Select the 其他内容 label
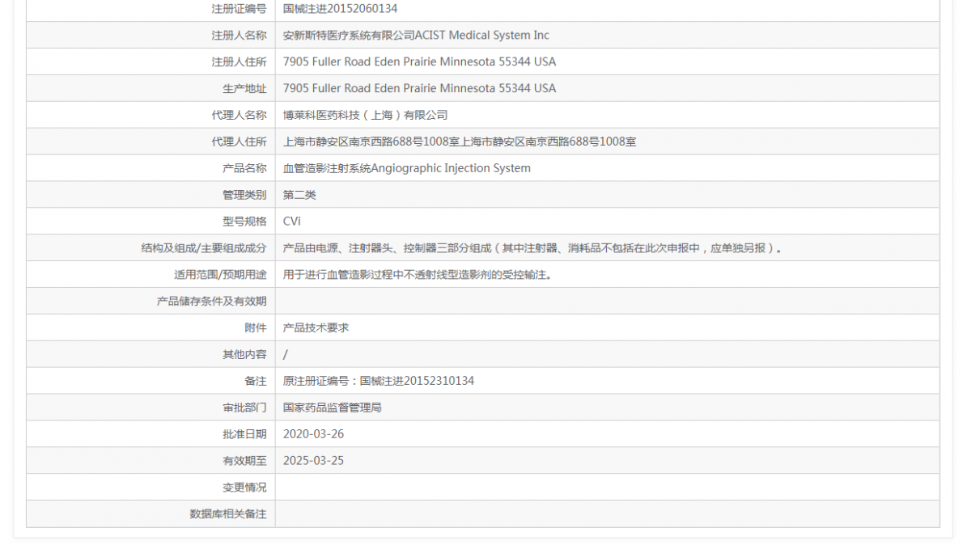 click(244, 354)
